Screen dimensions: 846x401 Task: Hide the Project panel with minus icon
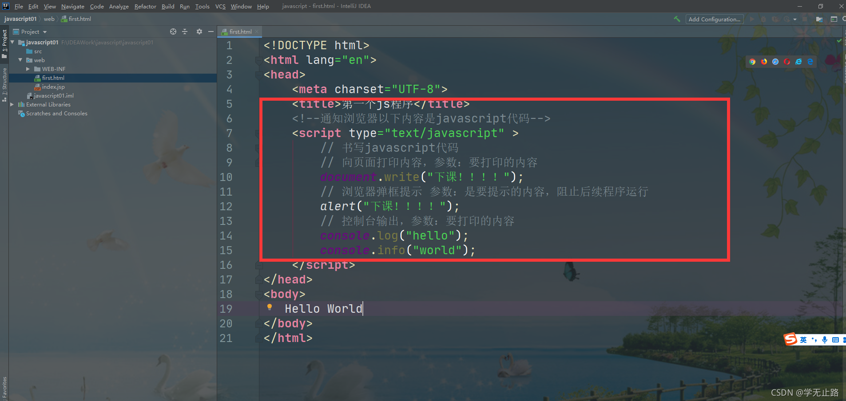pyautogui.click(x=211, y=31)
